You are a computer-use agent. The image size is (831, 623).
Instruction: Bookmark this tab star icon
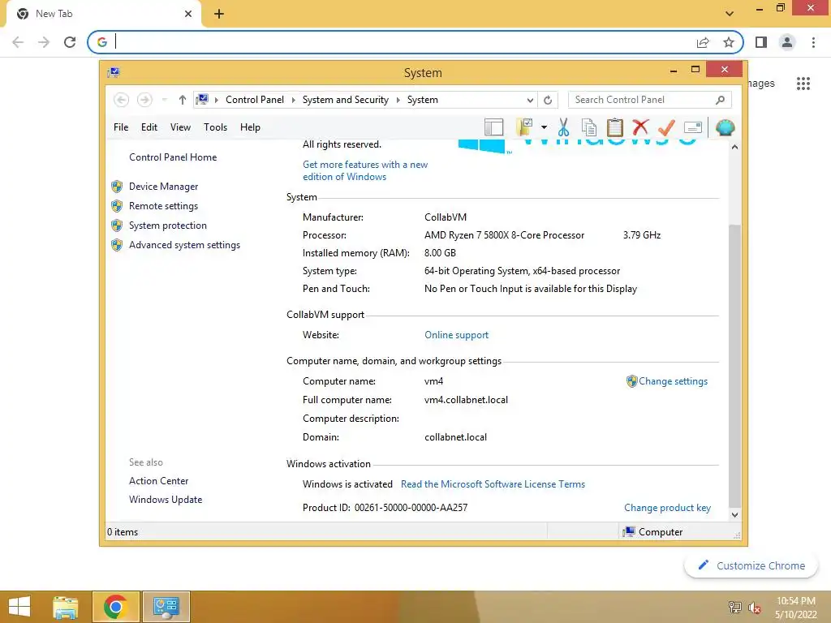tap(729, 42)
